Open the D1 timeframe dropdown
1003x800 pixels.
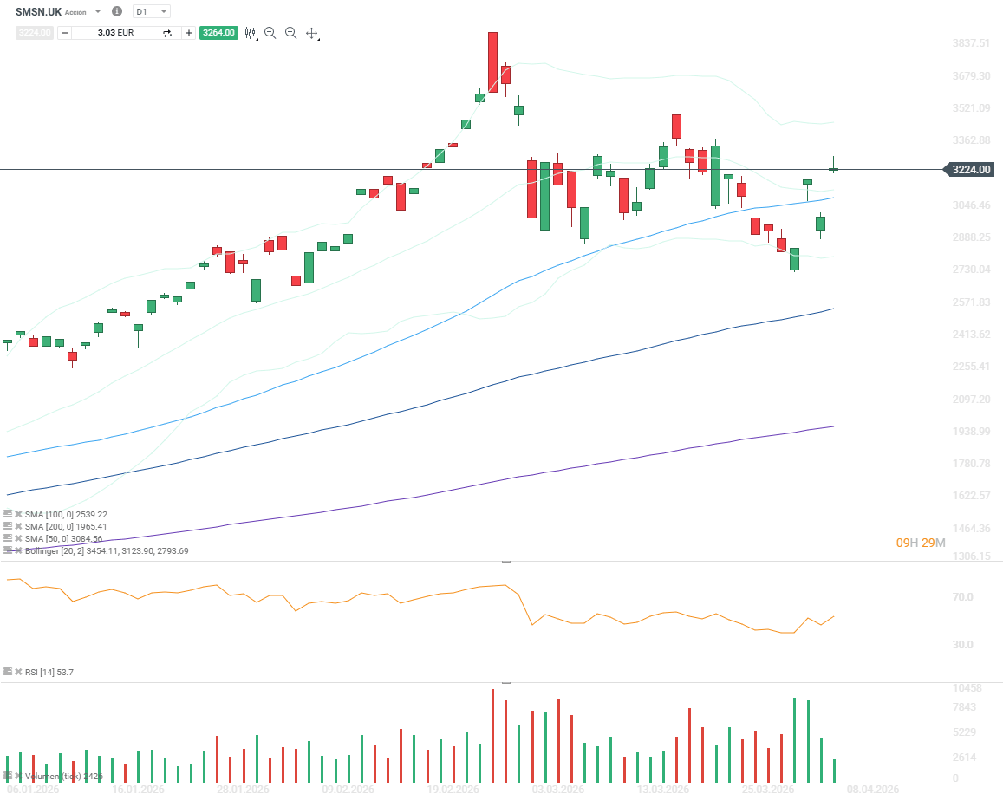pos(152,11)
